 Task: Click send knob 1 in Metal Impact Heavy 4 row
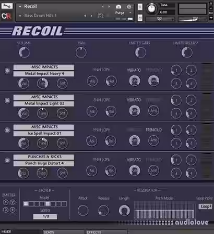176,70
